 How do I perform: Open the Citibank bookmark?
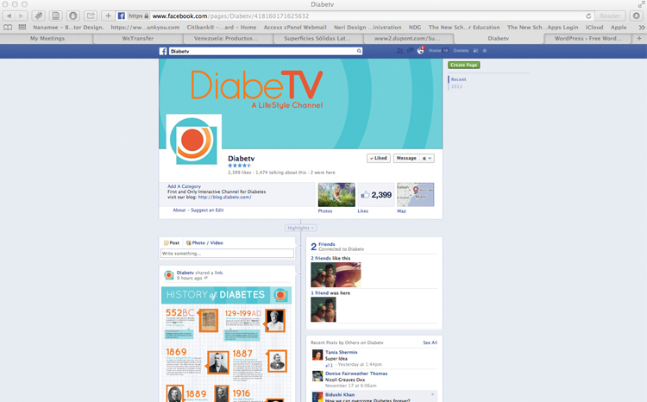click(222, 28)
